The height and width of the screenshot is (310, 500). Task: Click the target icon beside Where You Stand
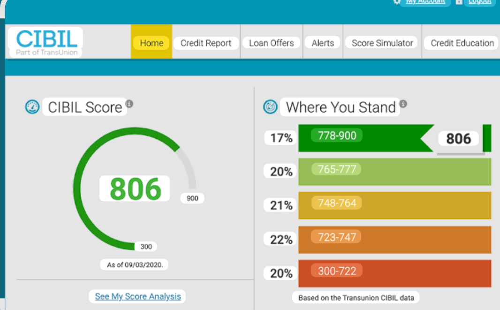(270, 107)
